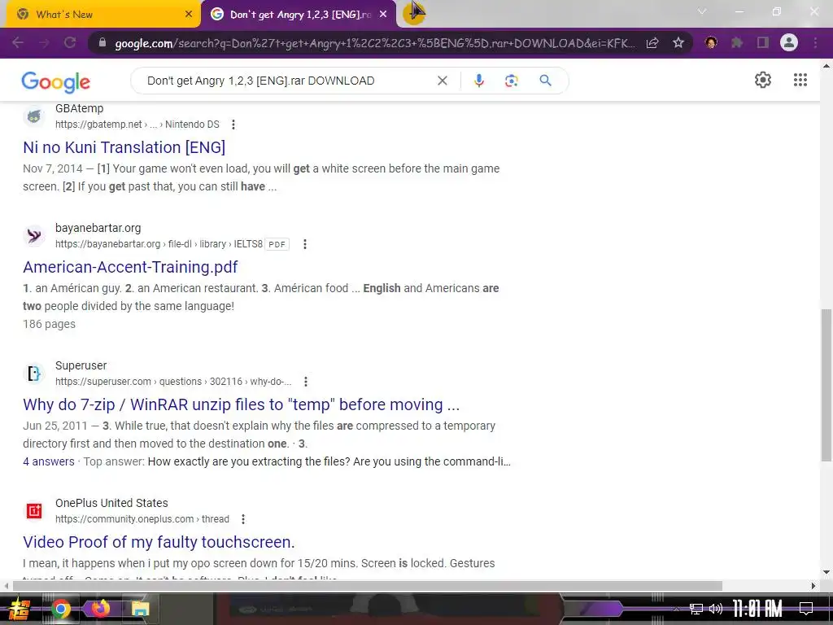Open the Chrome profile avatar
Screen dimensions: 833x625
[x=789, y=42]
